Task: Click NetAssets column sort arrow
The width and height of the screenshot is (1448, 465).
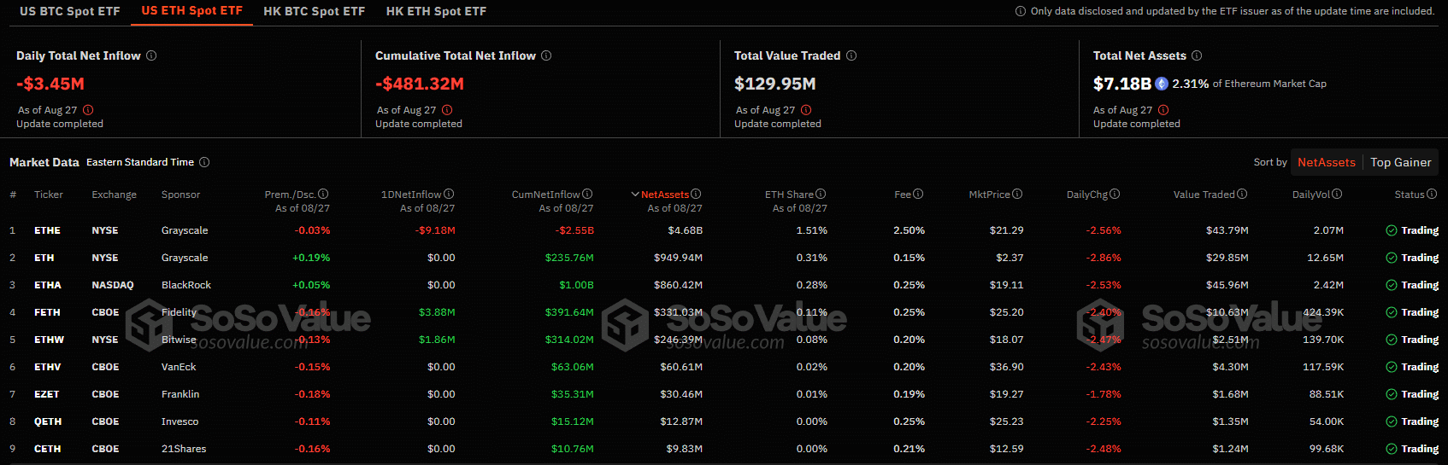Action: tap(635, 195)
